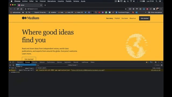Open macOS volume control icon
The image size is (172, 97).
(x=134, y=1)
